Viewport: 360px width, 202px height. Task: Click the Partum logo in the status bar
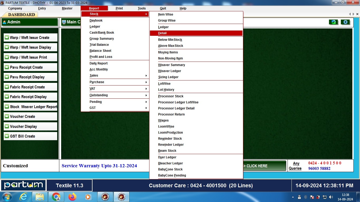(23, 185)
